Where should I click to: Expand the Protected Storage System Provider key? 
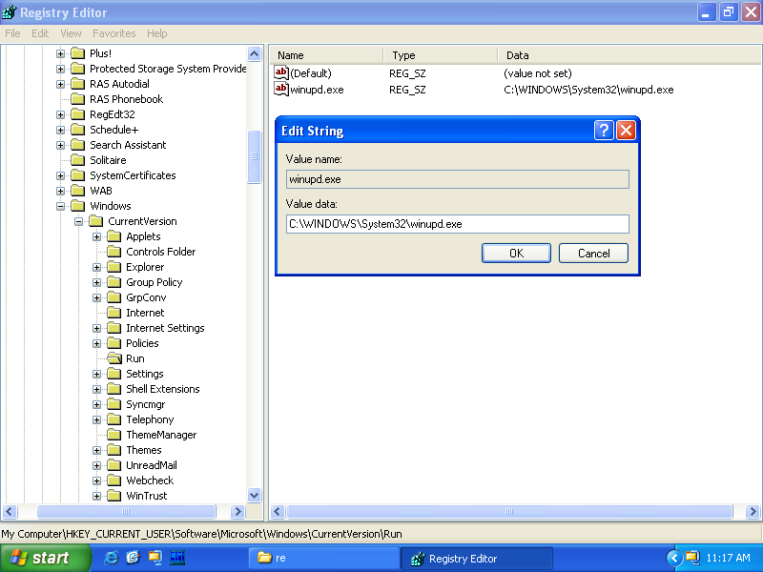tap(60, 69)
